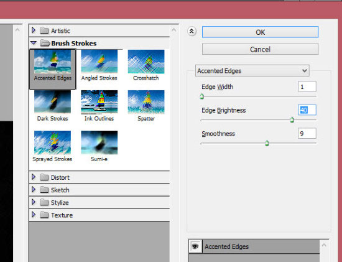The image size is (342, 262).
Task: Click the Artistic category label
Action: tap(61, 30)
